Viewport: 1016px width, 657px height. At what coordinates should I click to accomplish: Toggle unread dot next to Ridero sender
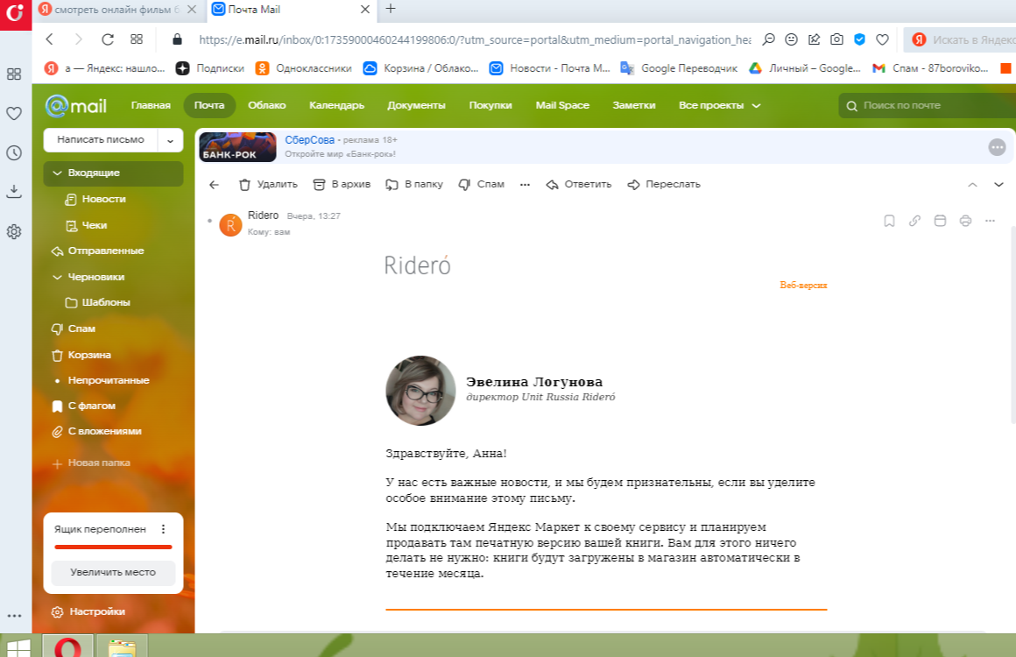(x=209, y=221)
